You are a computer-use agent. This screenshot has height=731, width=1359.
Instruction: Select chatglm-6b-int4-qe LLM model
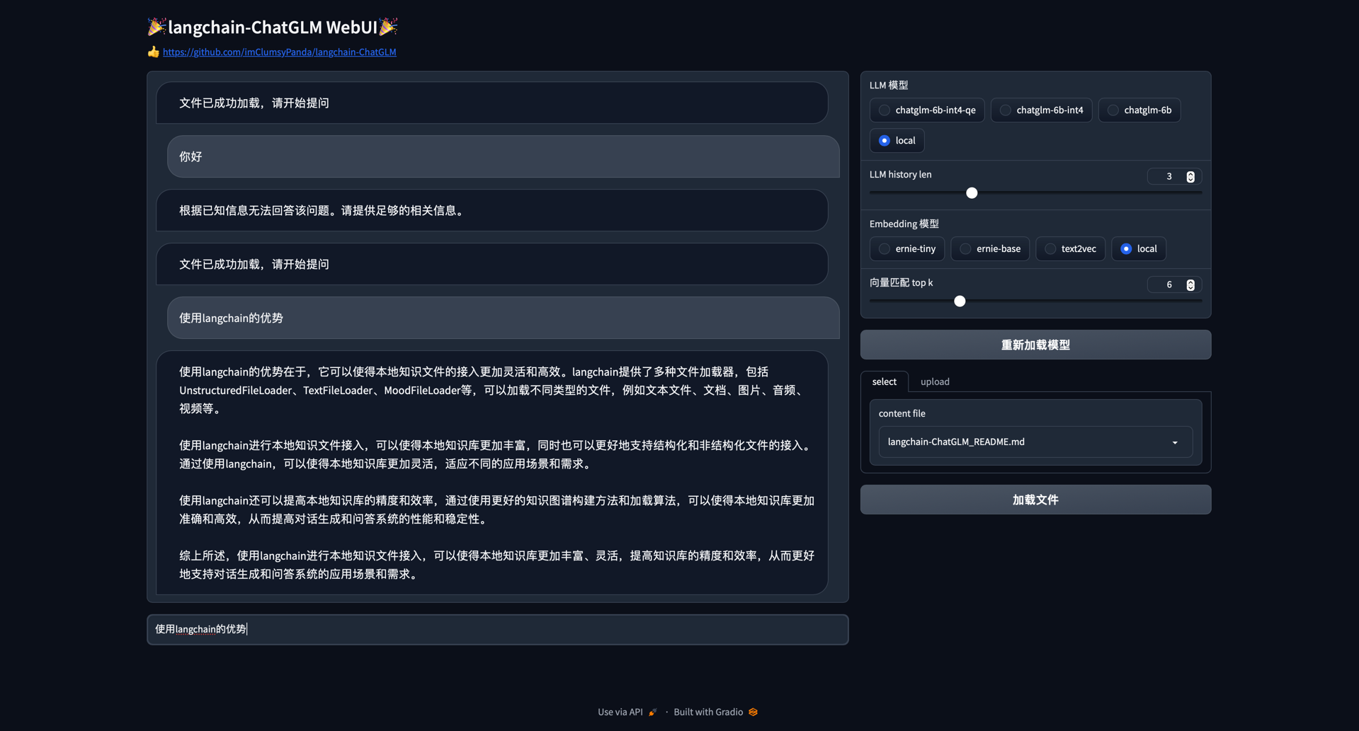(885, 110)
